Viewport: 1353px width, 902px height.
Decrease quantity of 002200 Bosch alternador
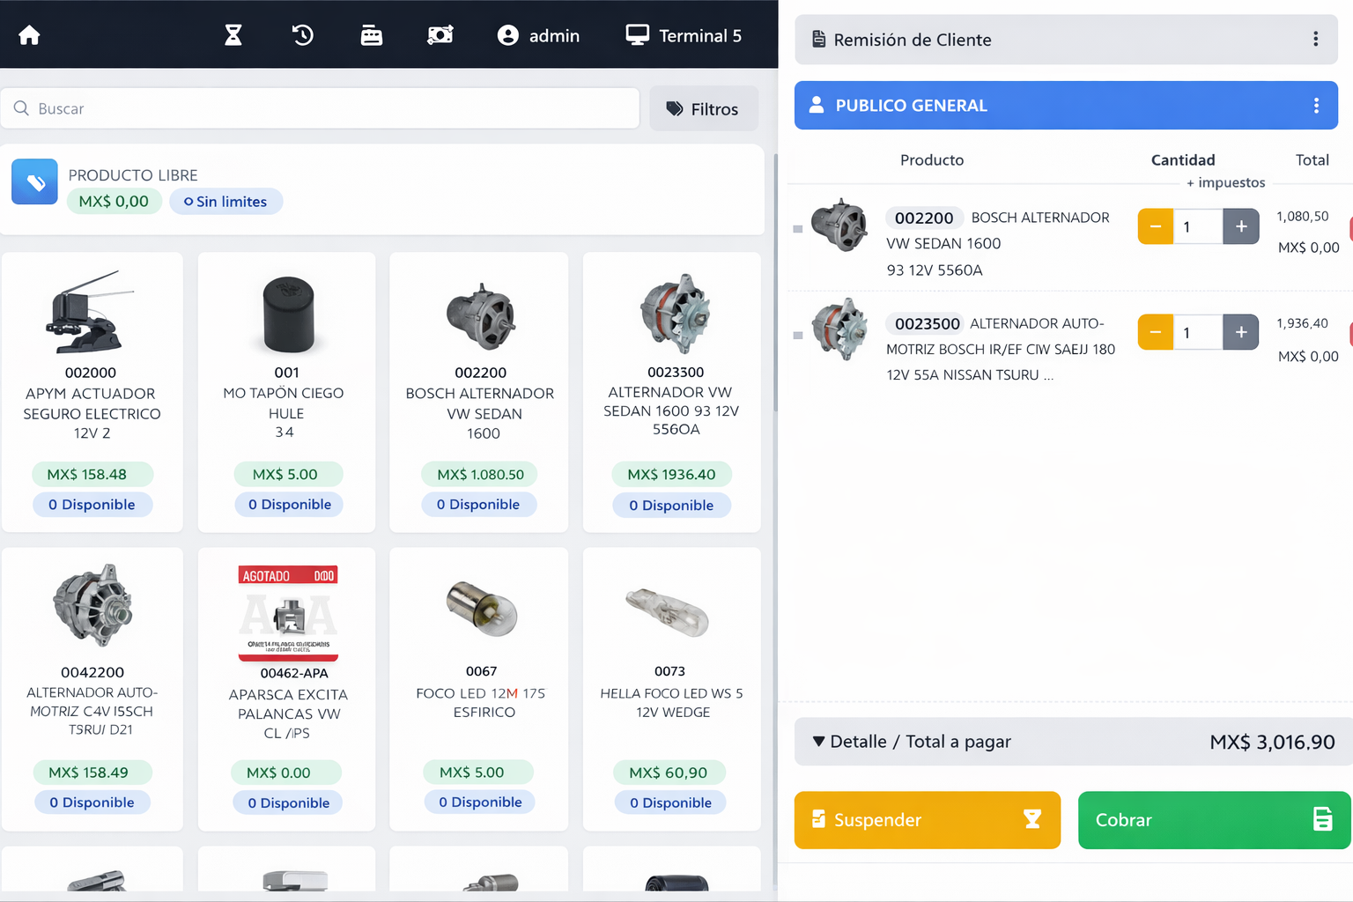click(1155, 226)
